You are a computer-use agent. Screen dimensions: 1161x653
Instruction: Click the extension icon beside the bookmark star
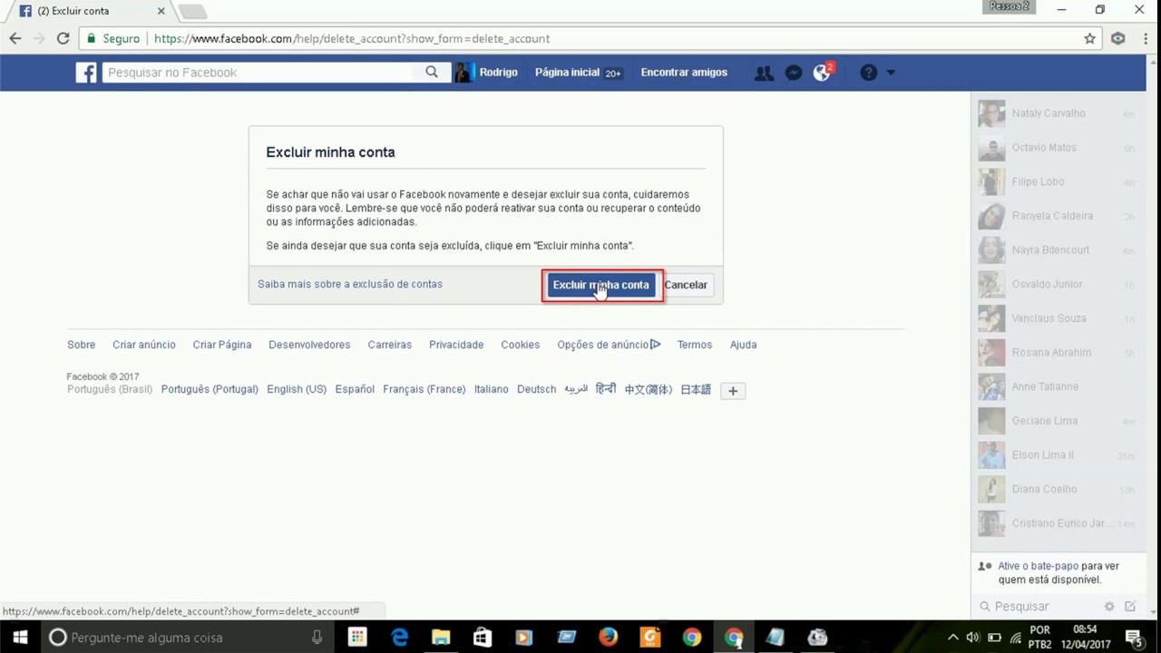click(1118, 39)
